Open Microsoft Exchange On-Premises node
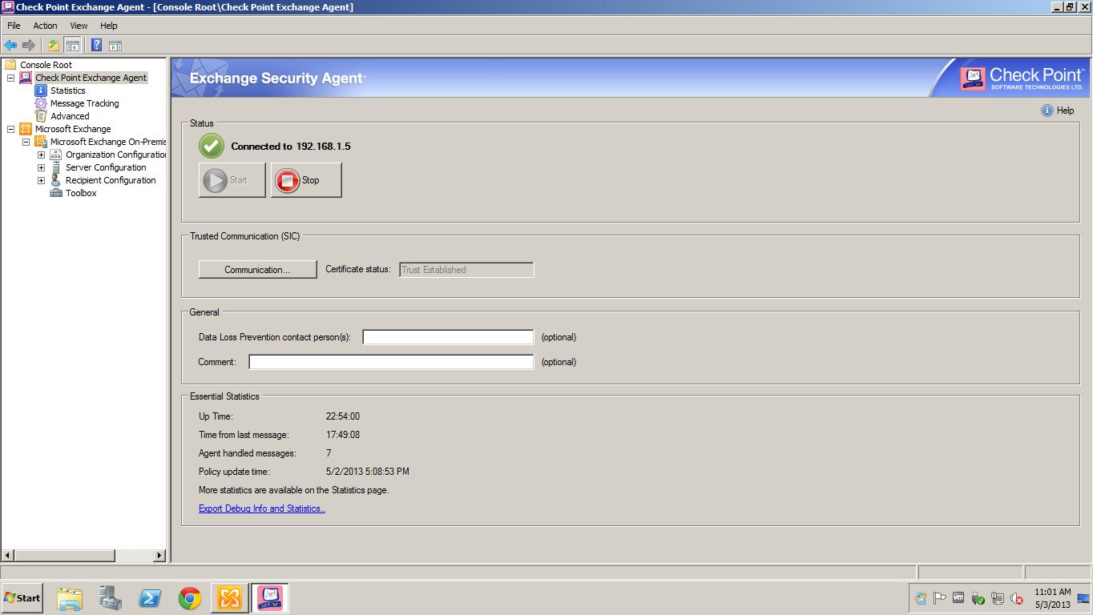Screen dimensions: 1093x615 click(107, 142)
